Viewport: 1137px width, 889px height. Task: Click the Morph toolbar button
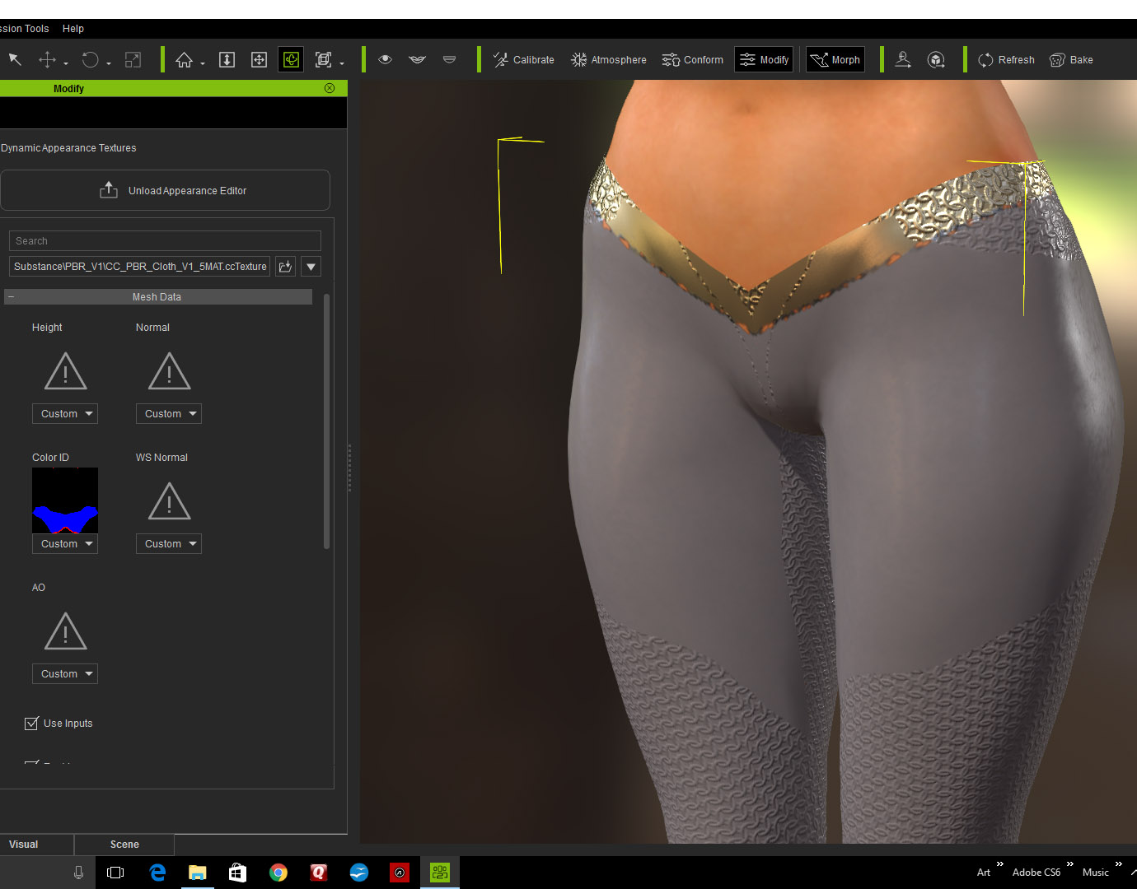pos(835,59)
